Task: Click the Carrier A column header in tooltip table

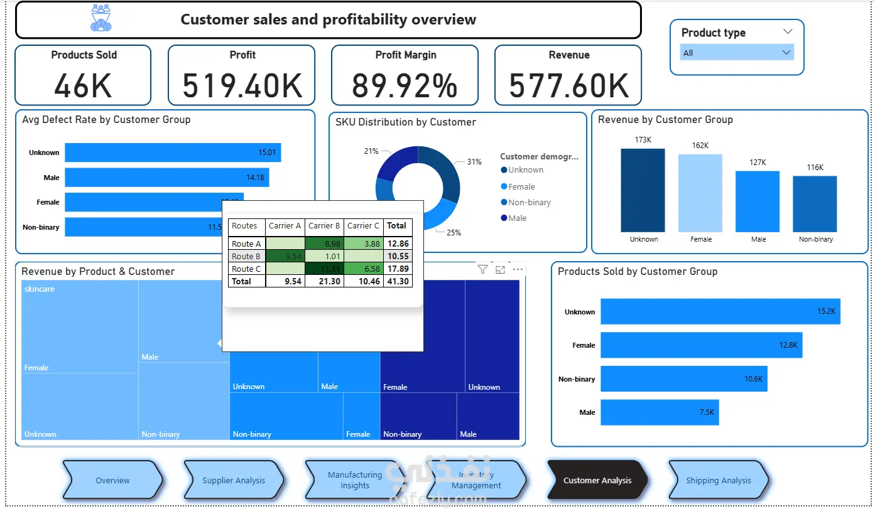Action: (x=285, y=226)
